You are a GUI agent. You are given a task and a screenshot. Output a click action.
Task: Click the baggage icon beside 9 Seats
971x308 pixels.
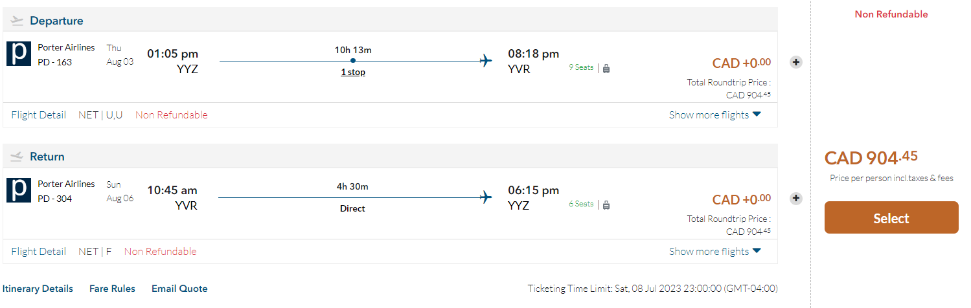[x=606, y=68]
